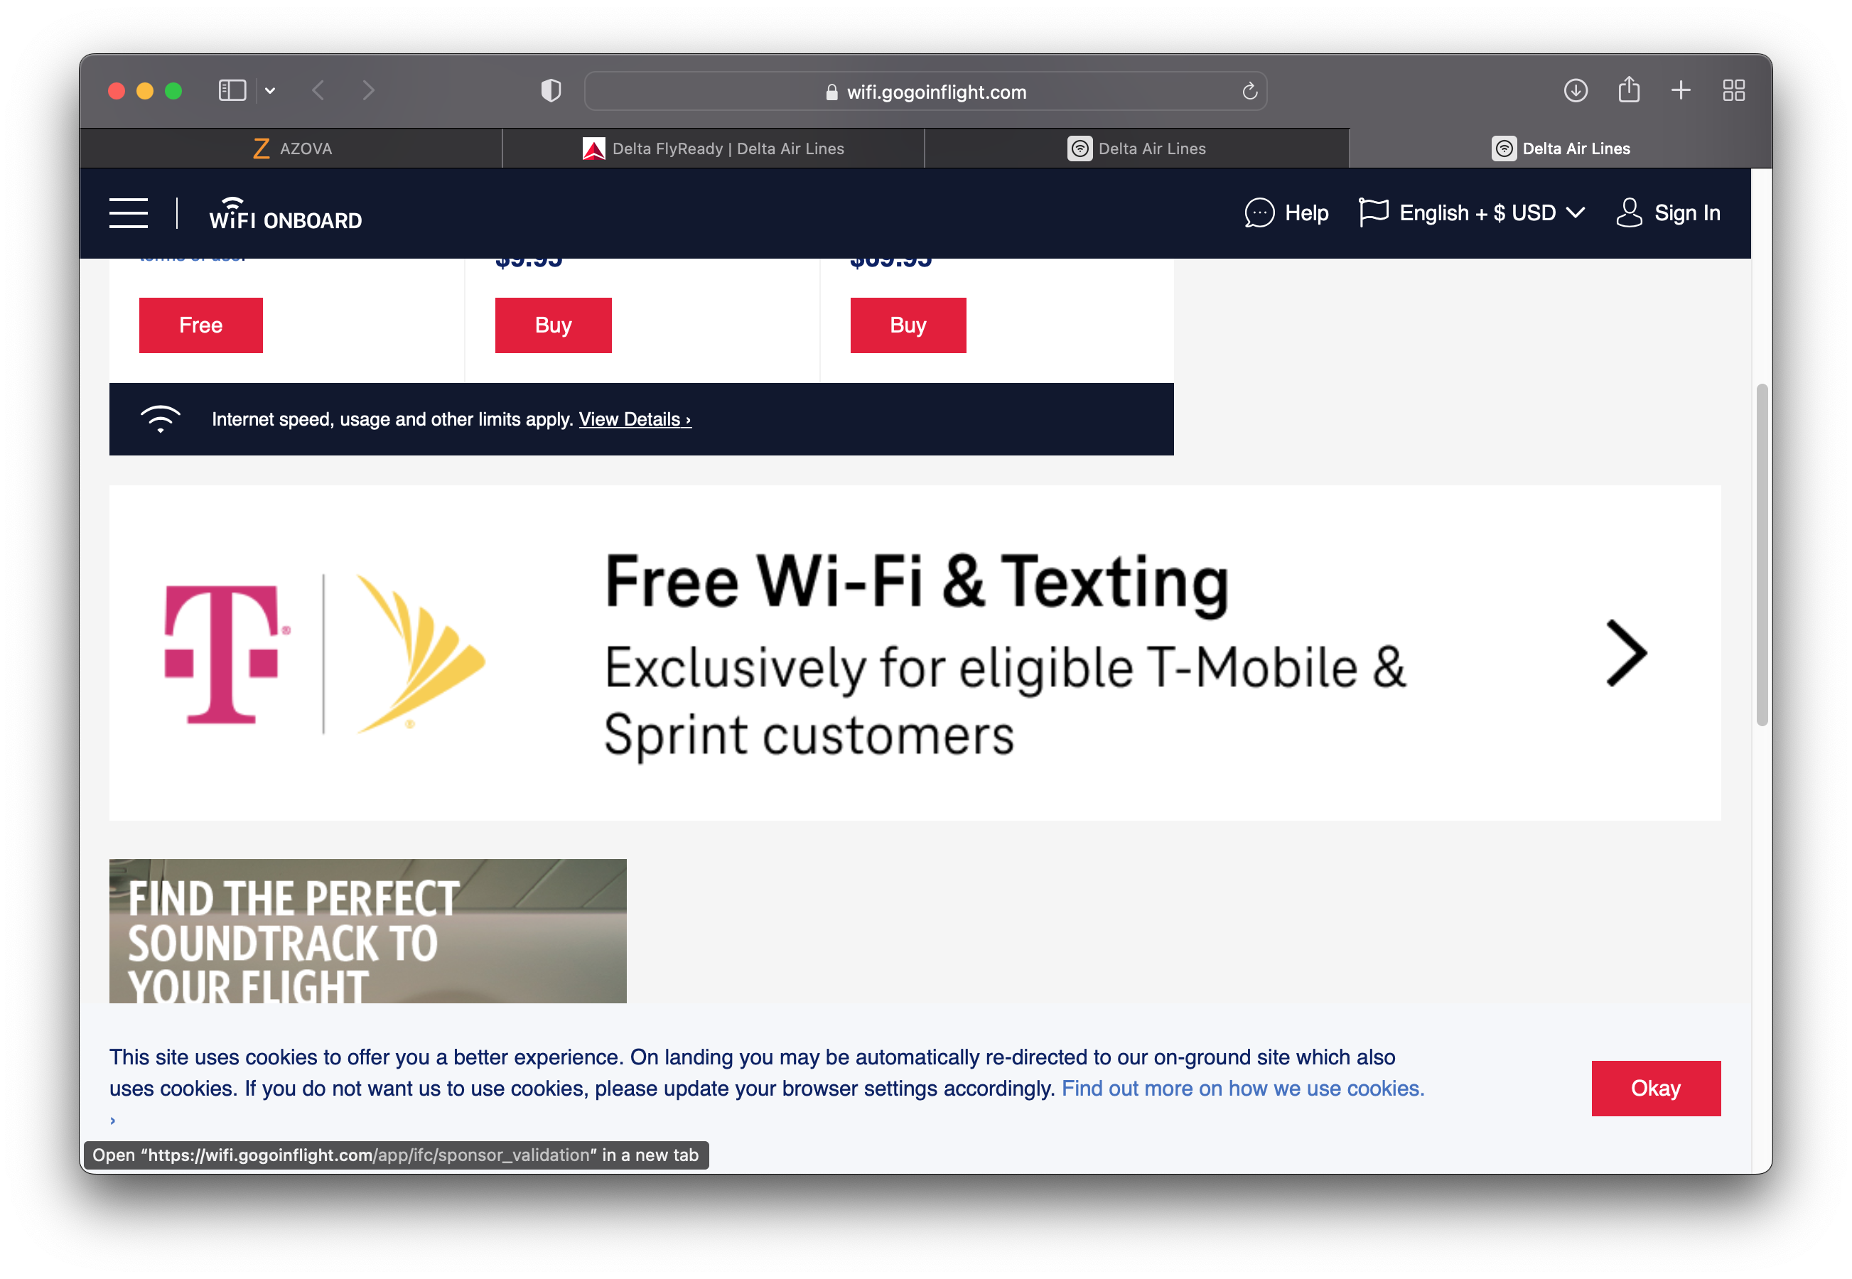Open the Help chat link

(x=1286, y=213)
